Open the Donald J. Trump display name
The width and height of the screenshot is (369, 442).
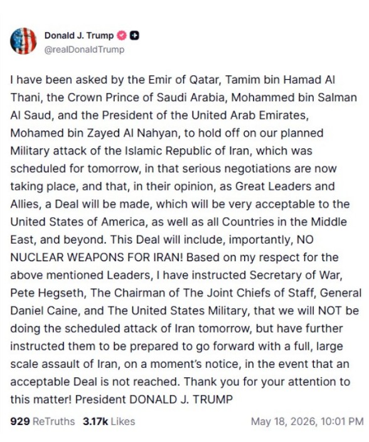[79, 36]
